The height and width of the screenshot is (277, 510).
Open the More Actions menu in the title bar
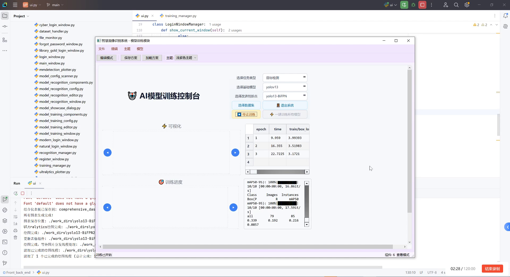431,5
